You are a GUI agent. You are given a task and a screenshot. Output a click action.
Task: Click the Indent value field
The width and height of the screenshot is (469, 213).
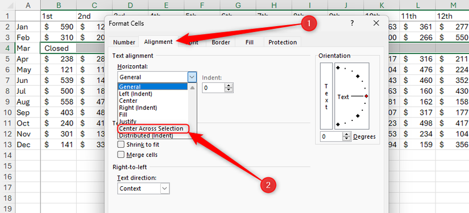214,88
